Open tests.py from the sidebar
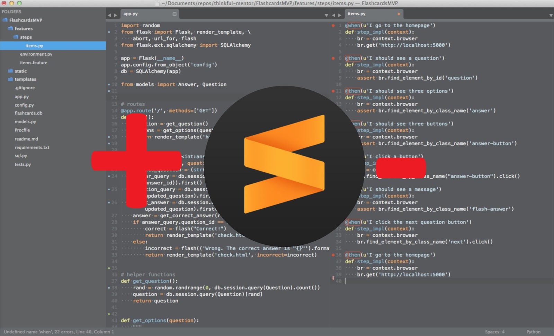Viewport: 554px width, 336px height. [x=23, y=164]
